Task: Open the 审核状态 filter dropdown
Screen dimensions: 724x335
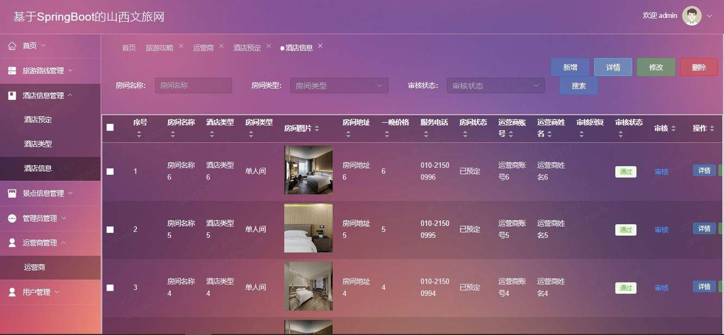Action: (496, 86)
